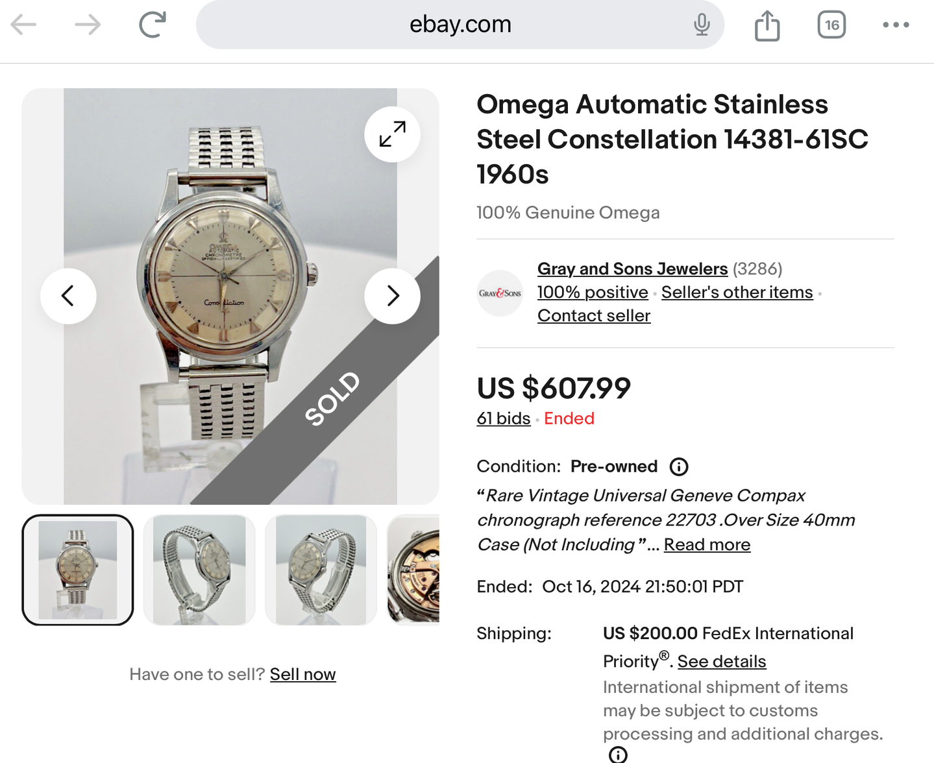The width and height of the screenshot is (934, 763).
Task: View the 61 bids history
Action: point(504,419)
